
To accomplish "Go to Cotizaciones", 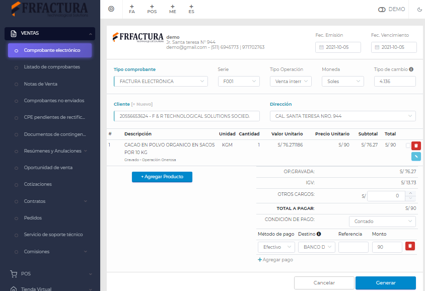I will [38, 184].
